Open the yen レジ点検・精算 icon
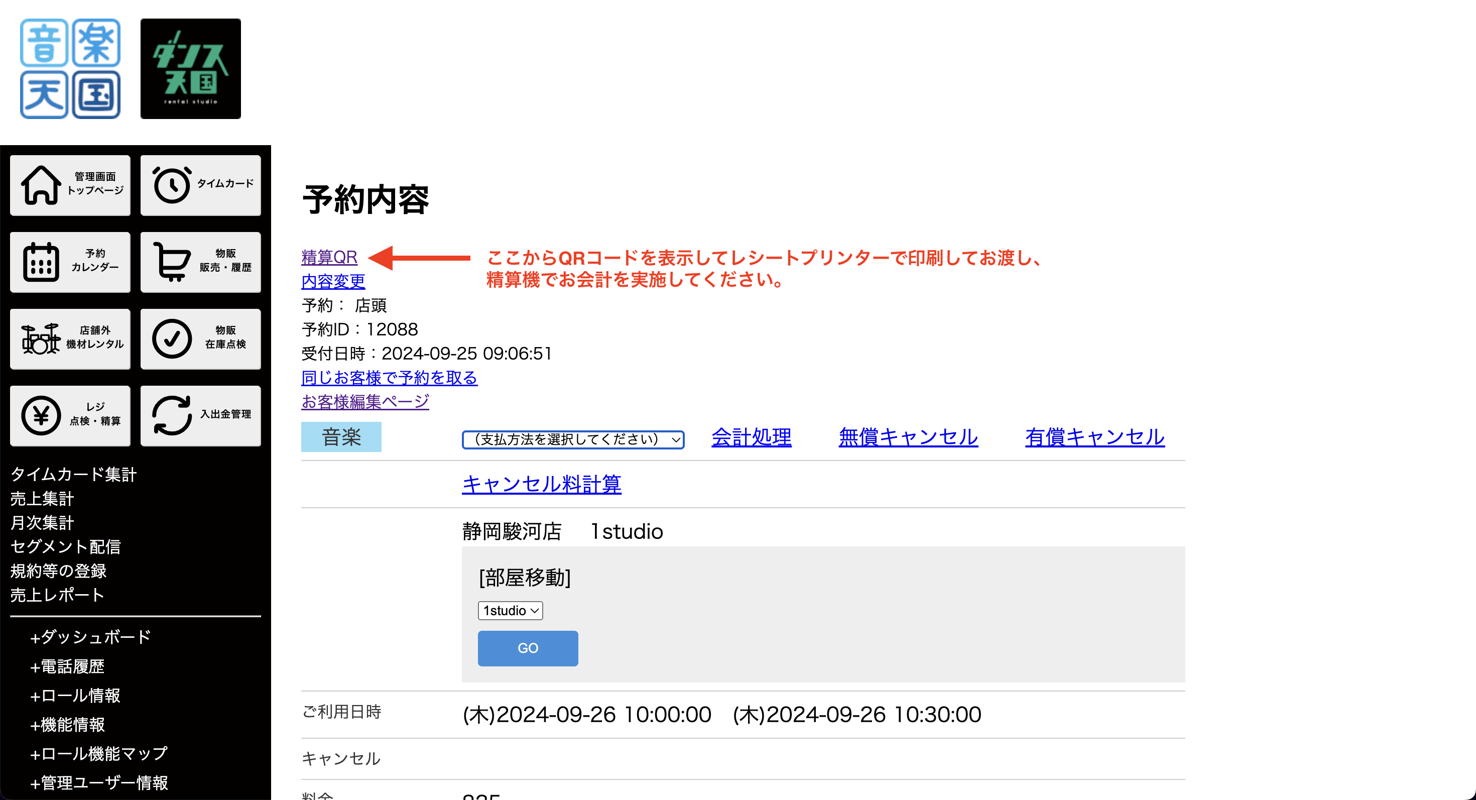The image size is (1476, 800). coord(41,415)
